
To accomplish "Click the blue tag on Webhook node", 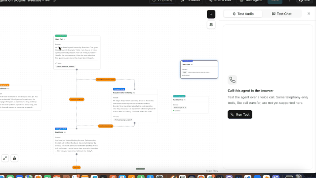I will (188, 61).
